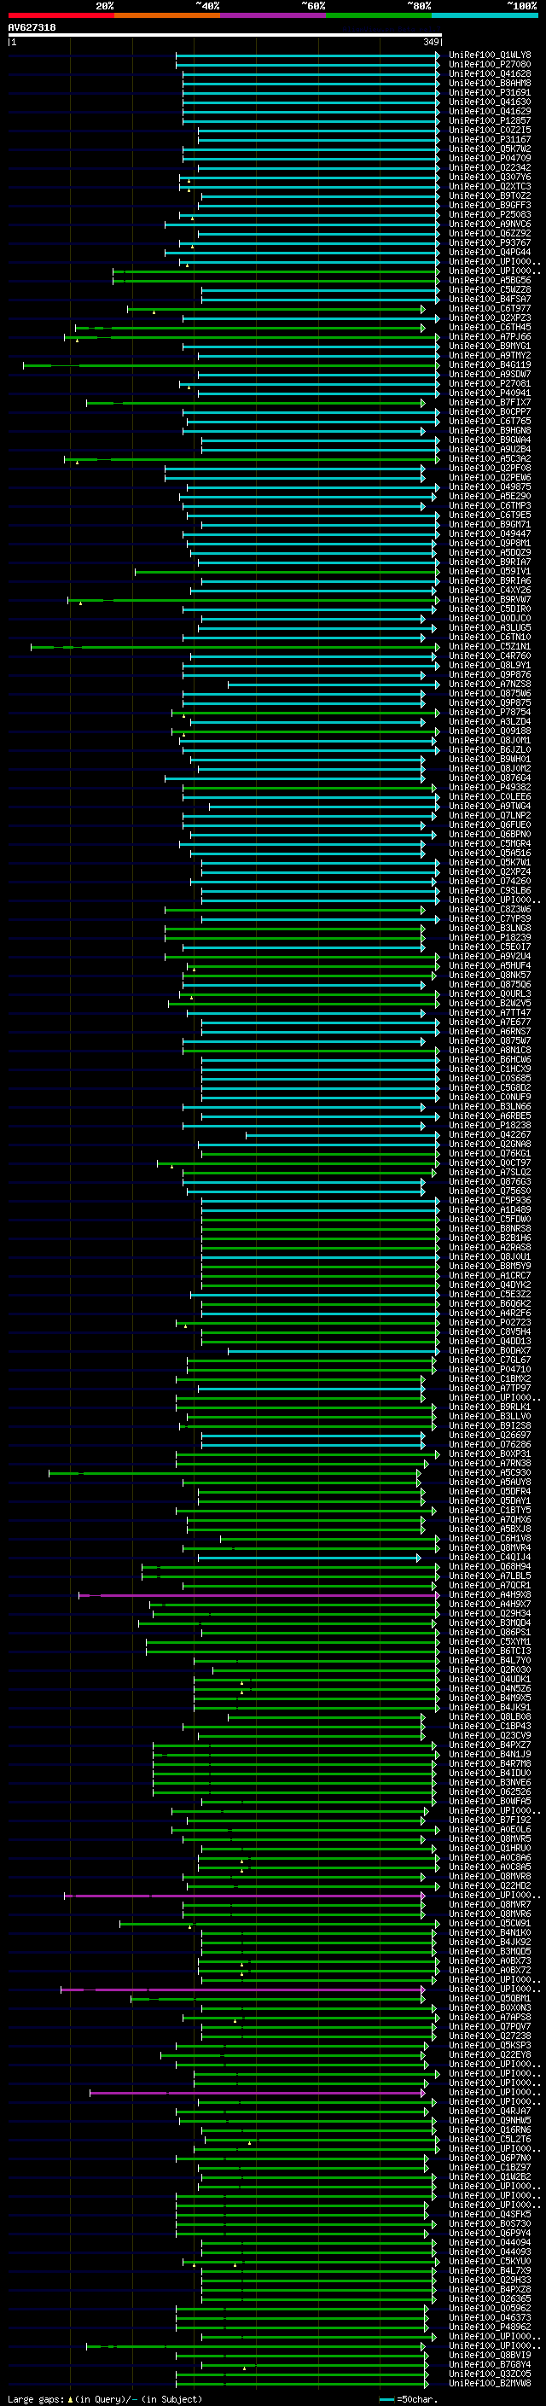Image resolution: width=546 pixels, height=2406 pixels.
Task: Click the green alignment bar of UniRef100_B4G1I9
Action: 230,365
